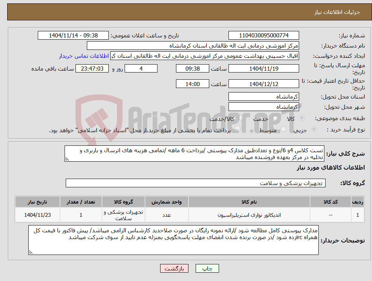Click the buyer notes text area
Screen dimensions: 372x281
pos(173,240)
